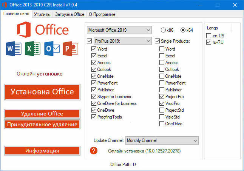Open the Update Channel dropdown
Viewport: 244px width, 171px height.
click(x=162, y=140)
